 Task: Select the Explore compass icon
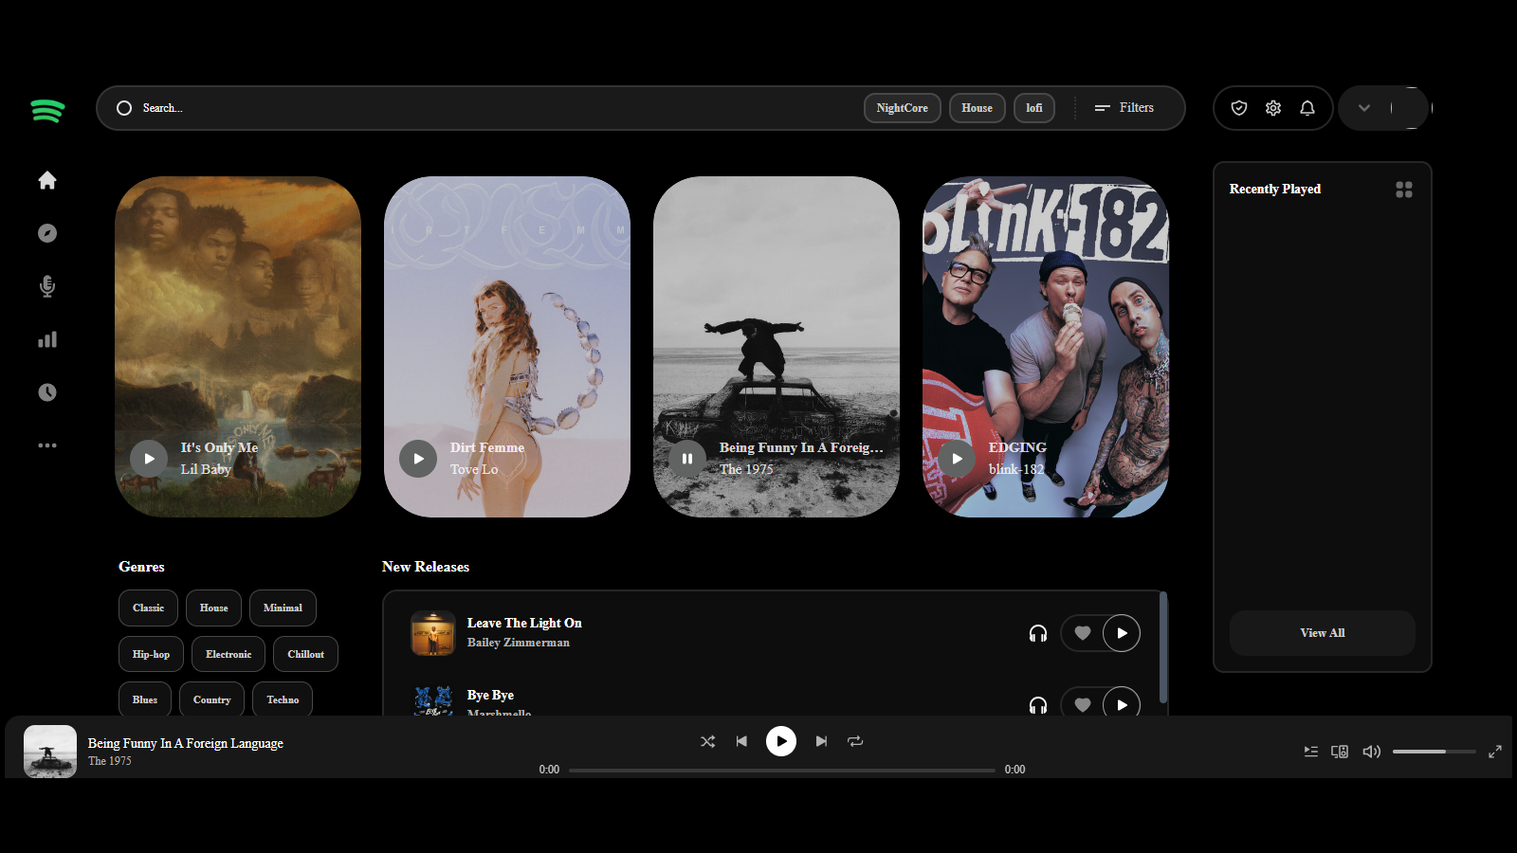(46, 233)
